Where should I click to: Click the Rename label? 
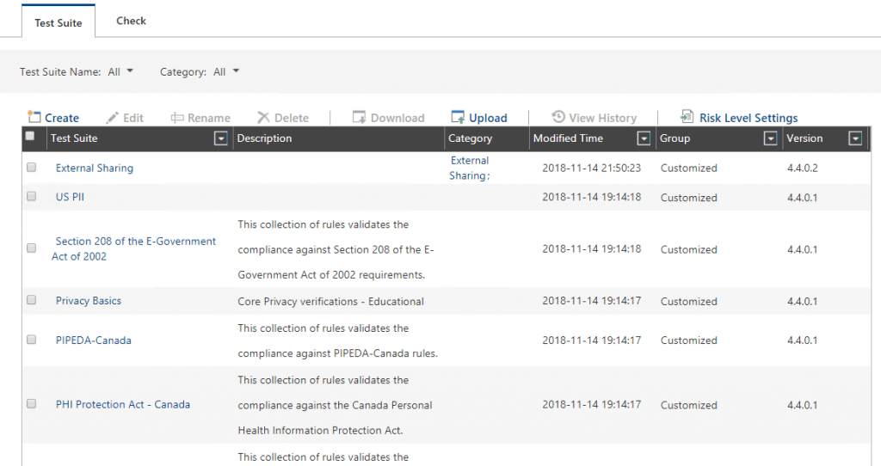point(209,118)
